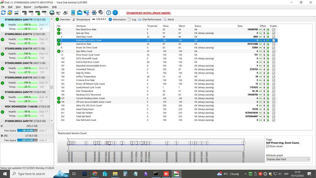Disable the Spin Up Time enable checkbox

(x=274, y=33)
